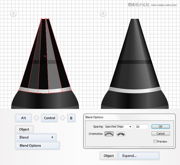Choose Blend Options menu entry
The width and height of the screenshot is (180, 165).
pyautogui.click(x=37, y=145)
